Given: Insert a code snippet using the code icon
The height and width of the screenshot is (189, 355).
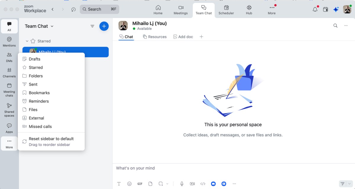Looking at the screenshot, I should (x=203, y=183).
